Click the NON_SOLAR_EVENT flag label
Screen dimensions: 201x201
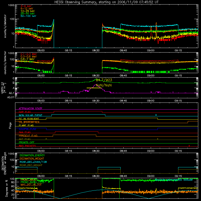30,115
